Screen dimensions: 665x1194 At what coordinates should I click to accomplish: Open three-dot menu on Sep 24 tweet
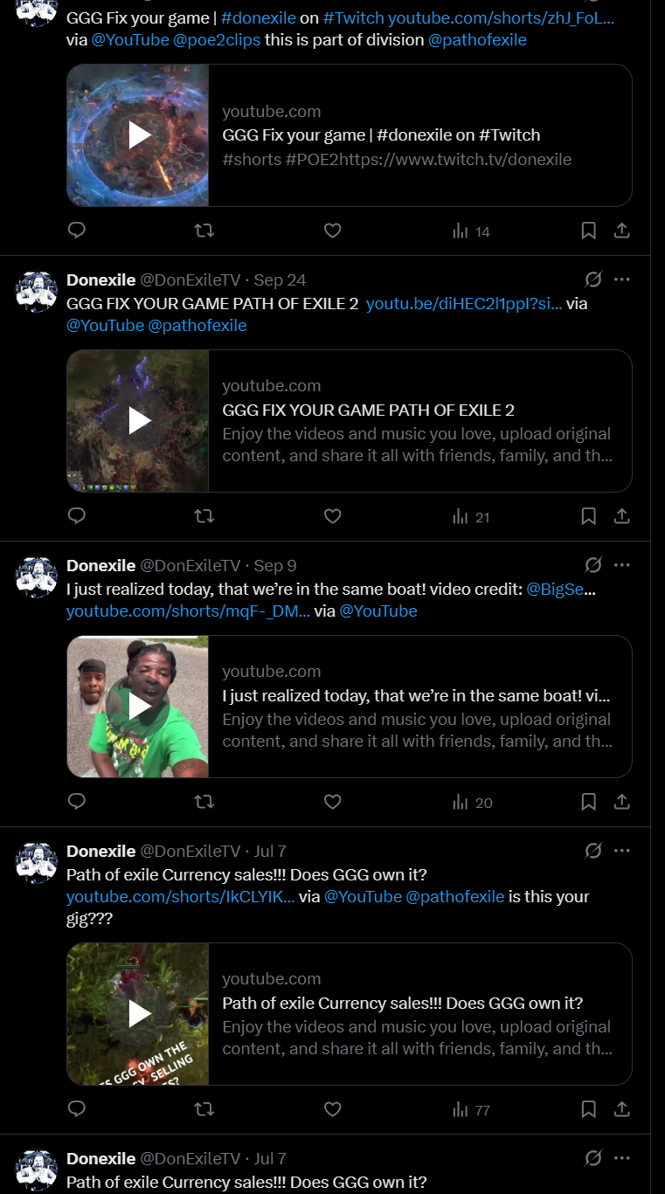(x=622, y=280)
